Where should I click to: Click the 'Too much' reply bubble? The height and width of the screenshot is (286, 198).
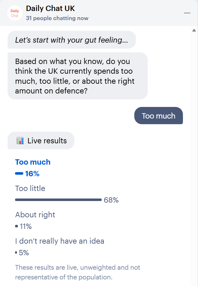(158, 116)
